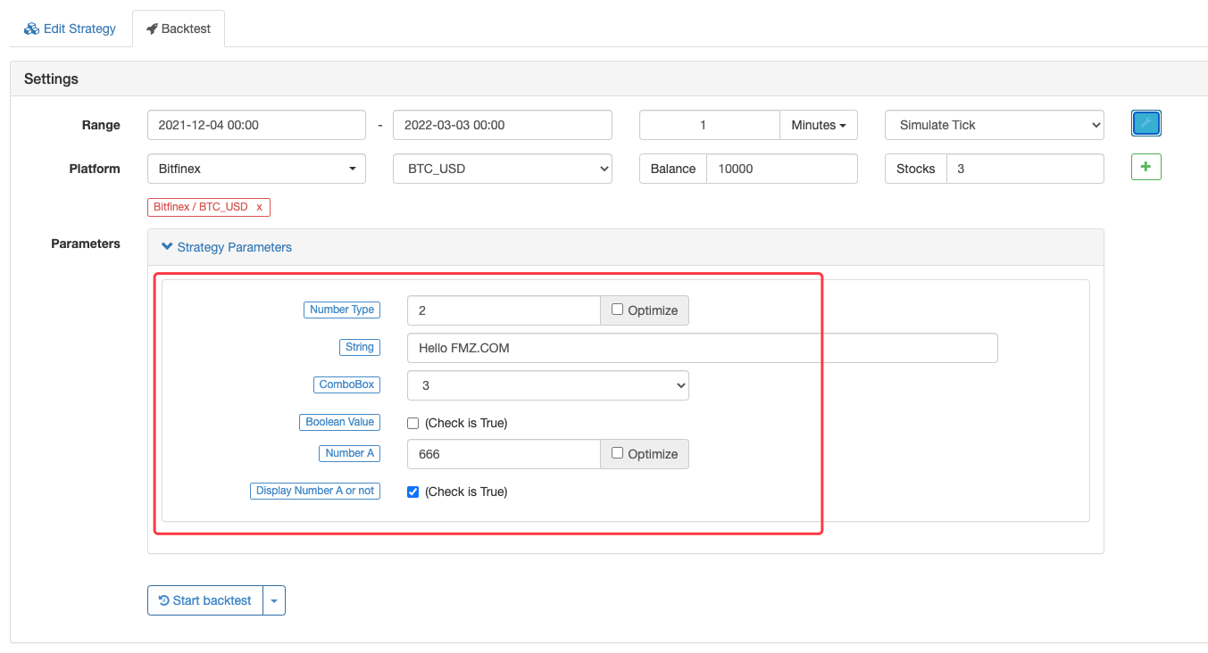Toggle Optimize checkbox for Number A
Screen dimensions: 1208x653
pos(617,453)
